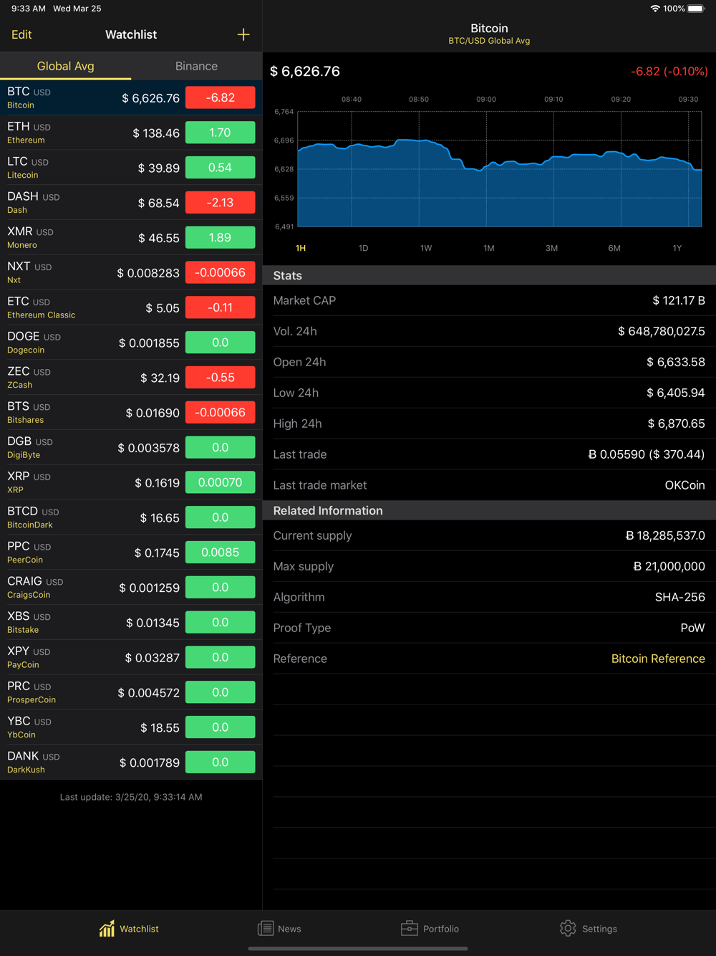Tap the Bitcoin price chart area
Viewport: 716px width, 956px height.
click(x=499, y=169)
